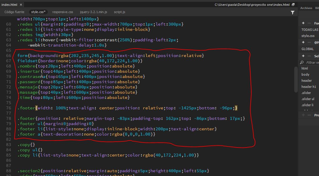The width and height of the screenshot is (319, 176).
Task: Select the html selector
Action: 304,68
